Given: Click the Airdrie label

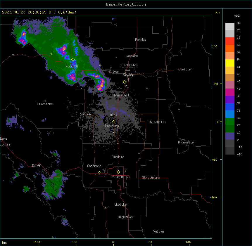Looking at the screenshot, I should [118, 157].
